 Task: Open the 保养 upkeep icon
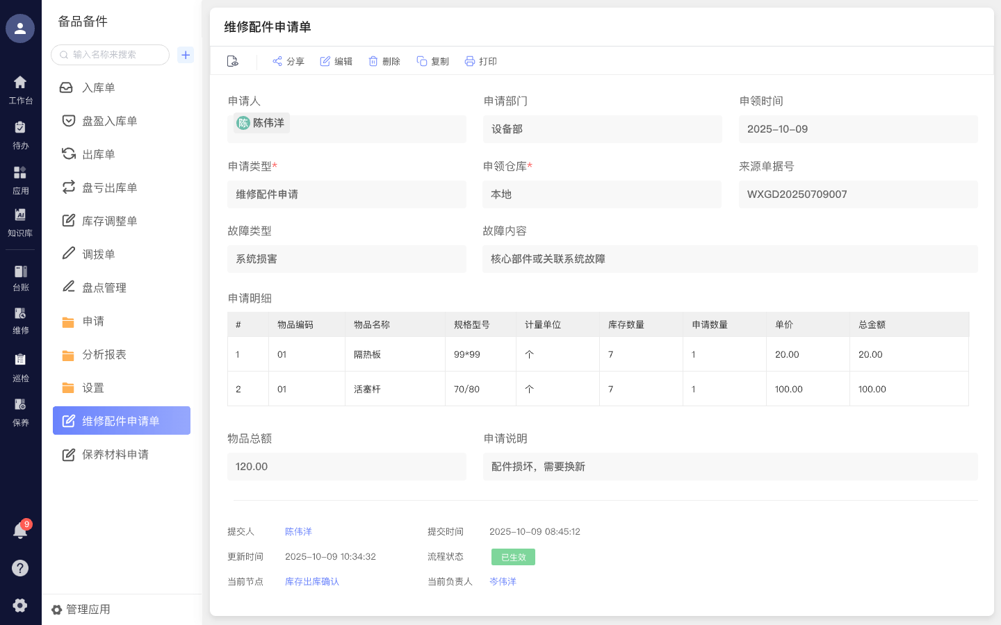point(20,410)
